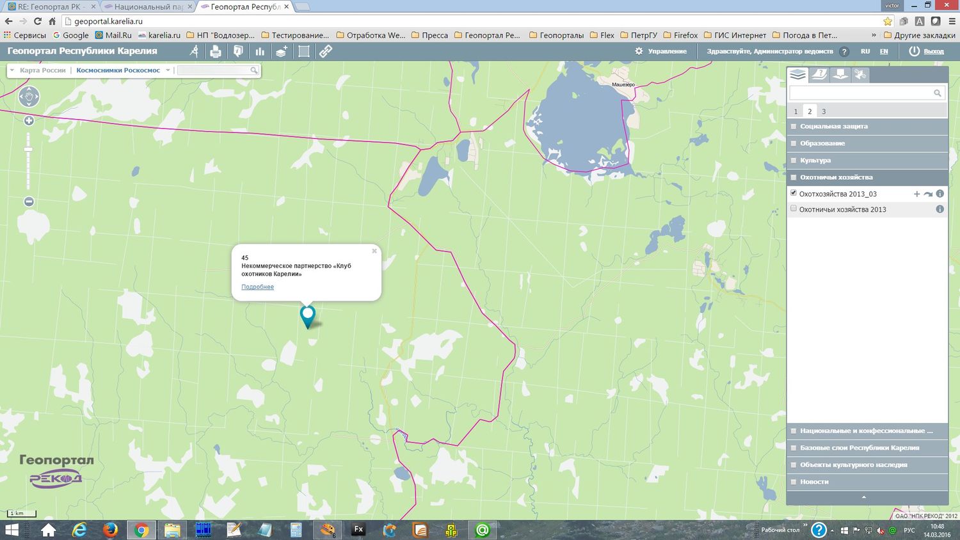Click info icon for Охотничьи хозяйства 2013

(x=940, y=209)
